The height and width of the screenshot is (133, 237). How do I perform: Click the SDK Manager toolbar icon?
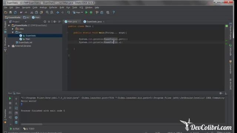click(x=108, y=13)
